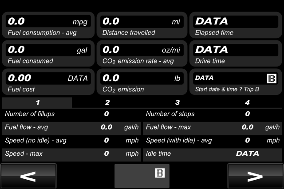The image size is (284, 189).
Task: Select the Elapsed time tile
Action: (x=236, y=25)
